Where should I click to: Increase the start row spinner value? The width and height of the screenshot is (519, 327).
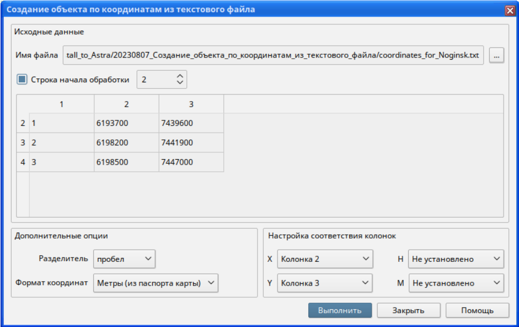179,76
